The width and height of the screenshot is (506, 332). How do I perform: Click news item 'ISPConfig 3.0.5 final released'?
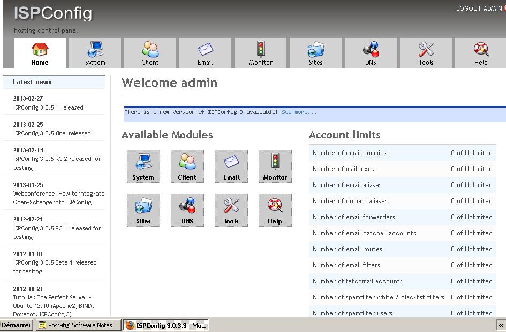(52, 133)
